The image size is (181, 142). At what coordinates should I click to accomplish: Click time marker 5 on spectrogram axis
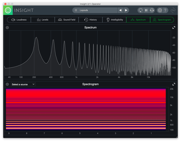point(80,133)
